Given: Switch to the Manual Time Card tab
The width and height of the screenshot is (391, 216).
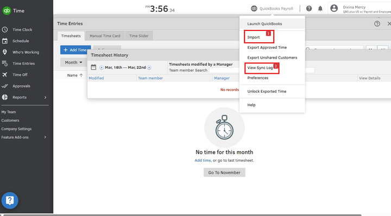Looking at the screenshot, I should pyautogui.click(x=105, y=36).
